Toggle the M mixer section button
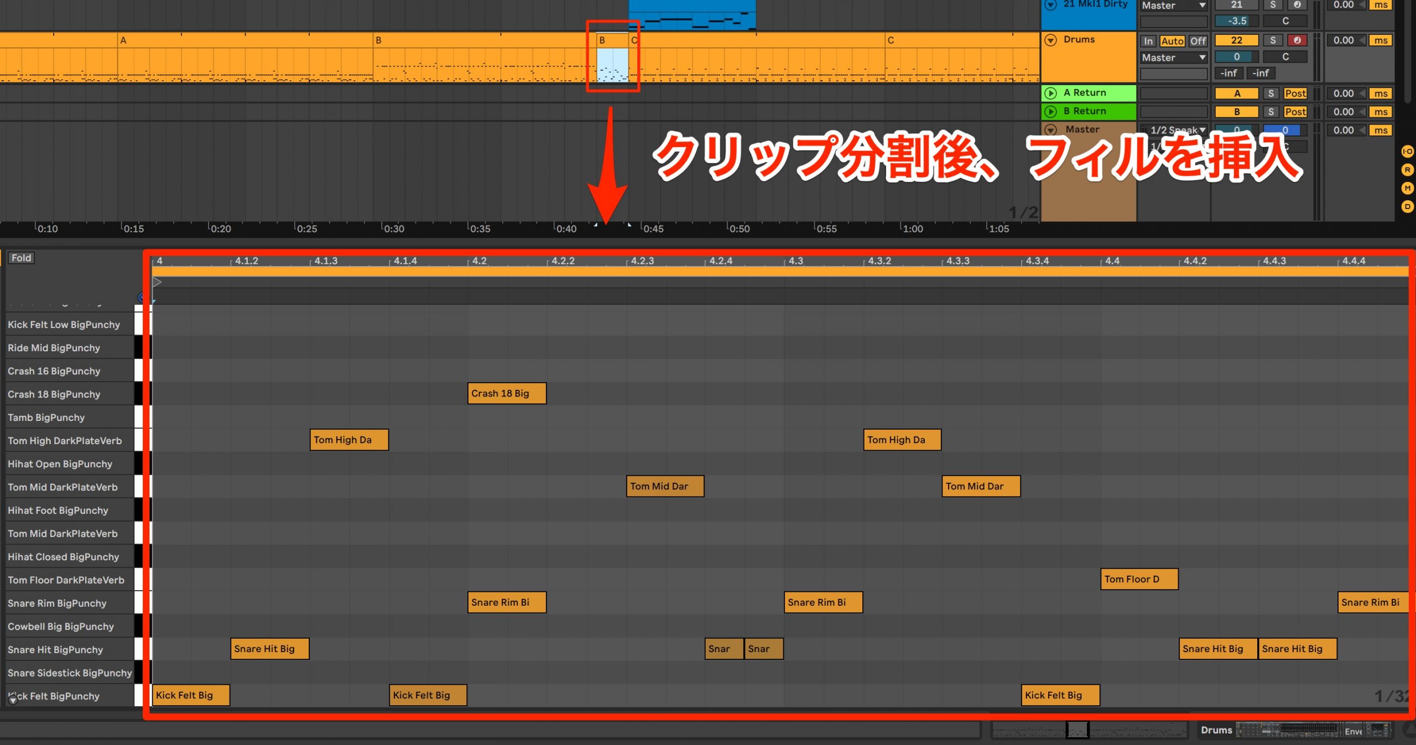Image resolution: width=1416 pixels, height=745 pixels. 1408,189
